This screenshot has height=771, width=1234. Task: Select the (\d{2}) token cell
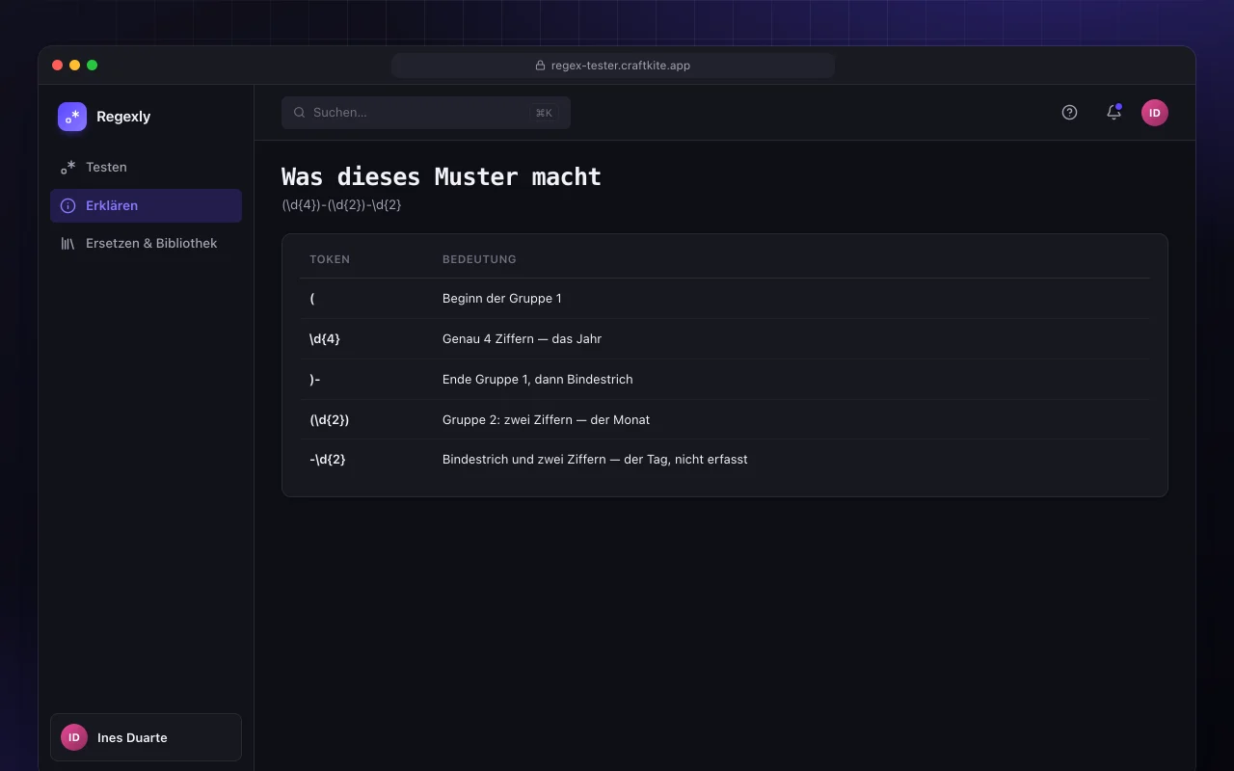coord(330,420)
